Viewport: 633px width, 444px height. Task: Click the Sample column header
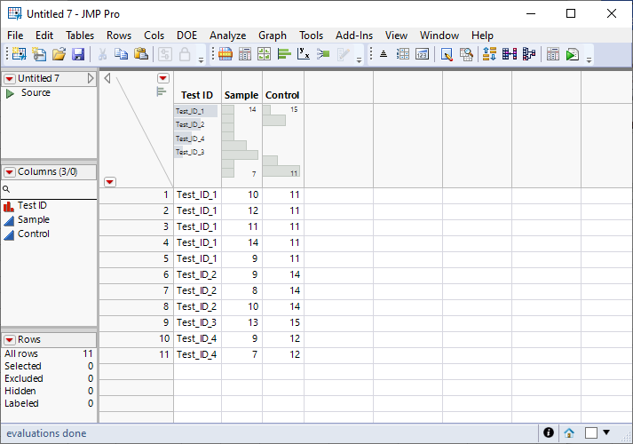tap(241, 95)
